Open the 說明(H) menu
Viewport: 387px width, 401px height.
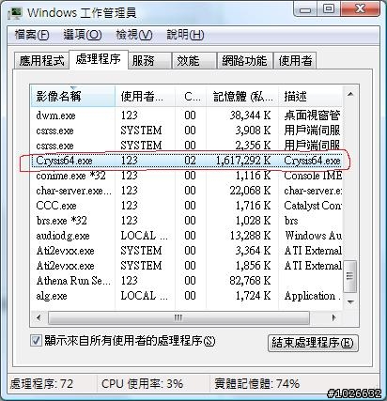point(185,35)
